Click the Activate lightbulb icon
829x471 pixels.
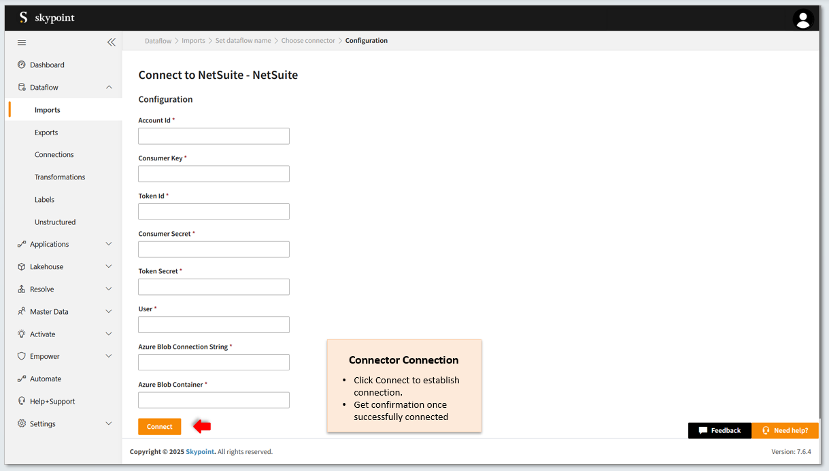click(22, 334)
